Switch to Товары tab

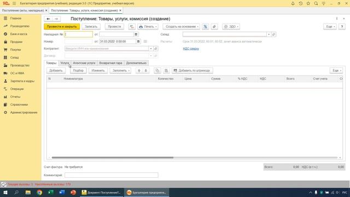[x=51, y=63]
